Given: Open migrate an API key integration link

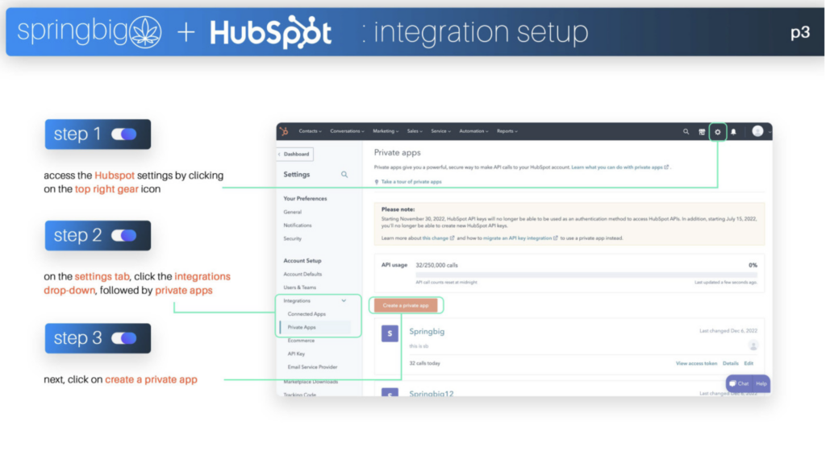Looking at the screenshot, I should pyautogui.click(x=520, y=238).
